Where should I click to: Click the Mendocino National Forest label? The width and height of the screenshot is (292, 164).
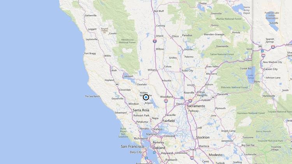coord(128,41)
